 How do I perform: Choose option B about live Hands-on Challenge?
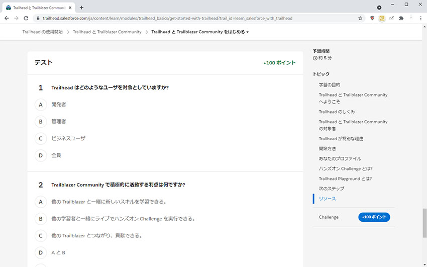click(x=41, y=219)
